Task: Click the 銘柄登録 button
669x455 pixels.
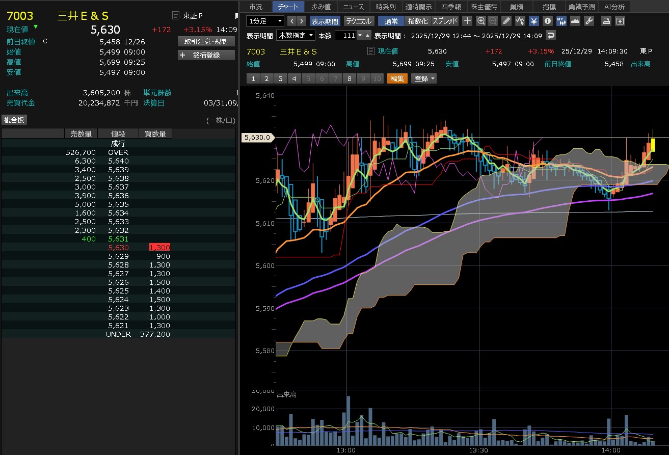Action: [x=206, y=55]
